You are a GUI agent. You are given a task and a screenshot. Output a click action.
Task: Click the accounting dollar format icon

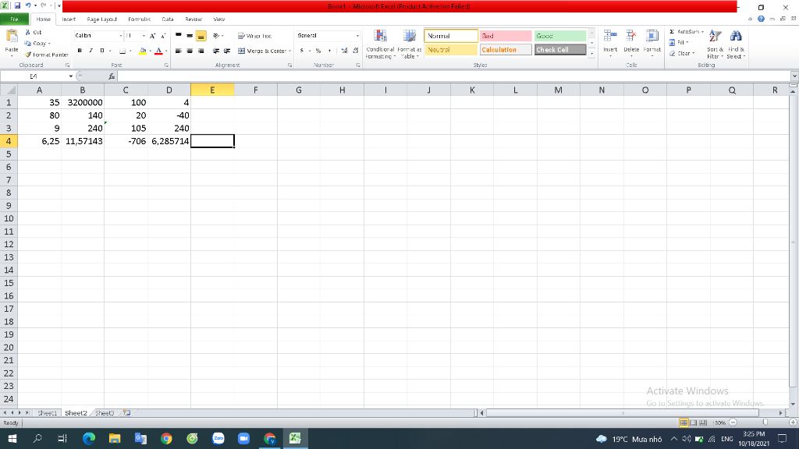[x=302, y=51]
